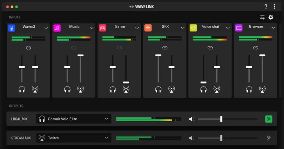Mute the Stream Mix speaker icon
284x149 pixels.
pyautogui.click(x=192, y=138)
